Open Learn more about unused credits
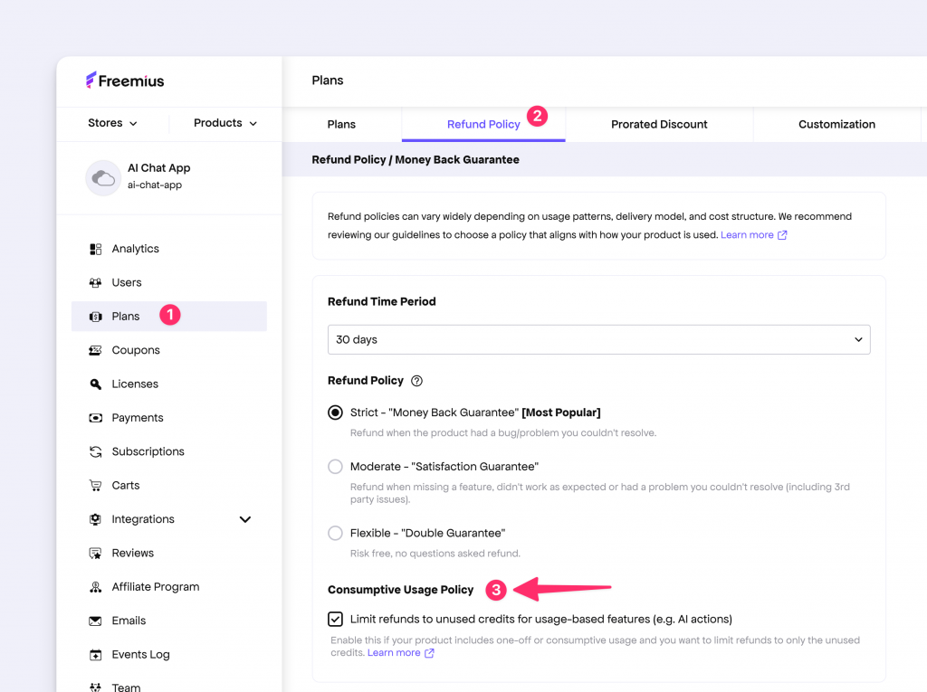The image size is (927, 692). coord(395,652)
